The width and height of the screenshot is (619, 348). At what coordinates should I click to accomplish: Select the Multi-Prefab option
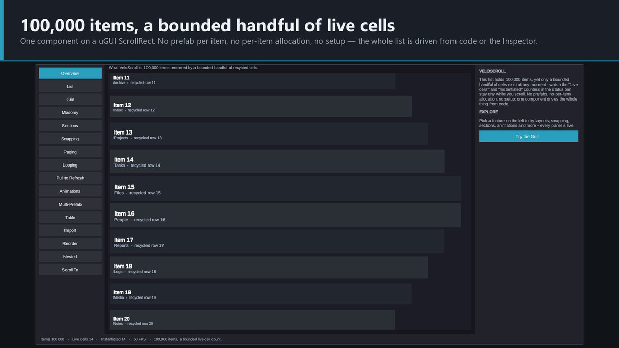click(70, 204)
